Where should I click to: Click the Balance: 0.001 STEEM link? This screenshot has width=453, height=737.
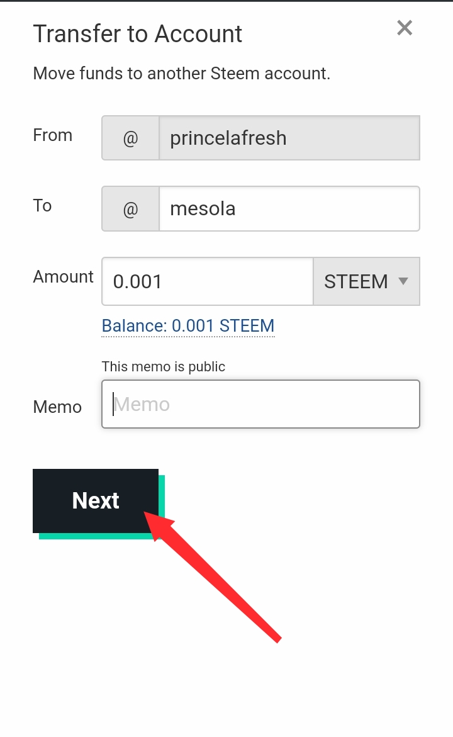click(x=188, y=326)
